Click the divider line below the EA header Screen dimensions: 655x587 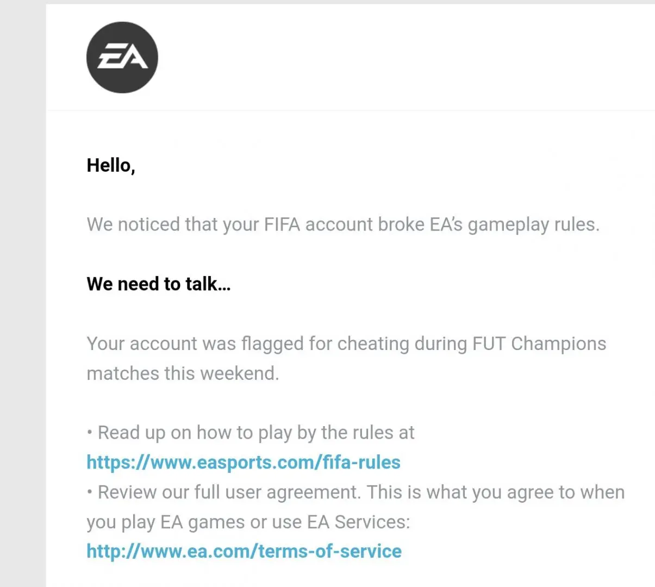click(351, 110)
